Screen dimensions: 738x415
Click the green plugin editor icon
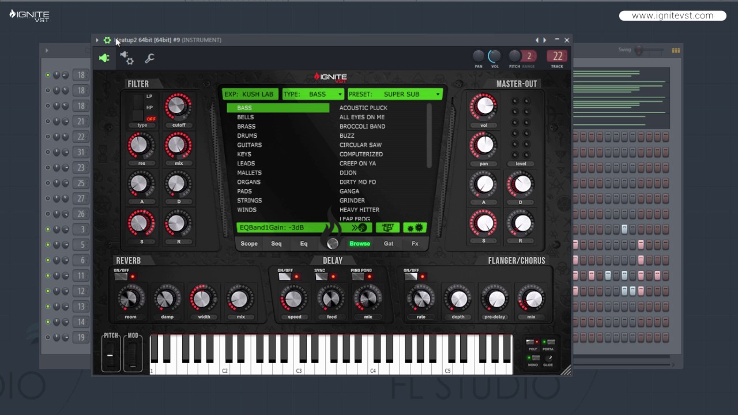tap(104, 58)
